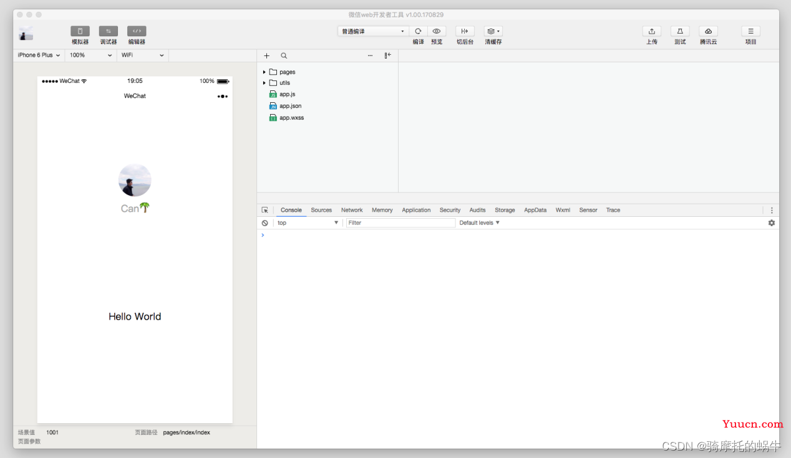791x458 pixels.
Task: Click the 测试 test flask icon
Action: point(680,31)
